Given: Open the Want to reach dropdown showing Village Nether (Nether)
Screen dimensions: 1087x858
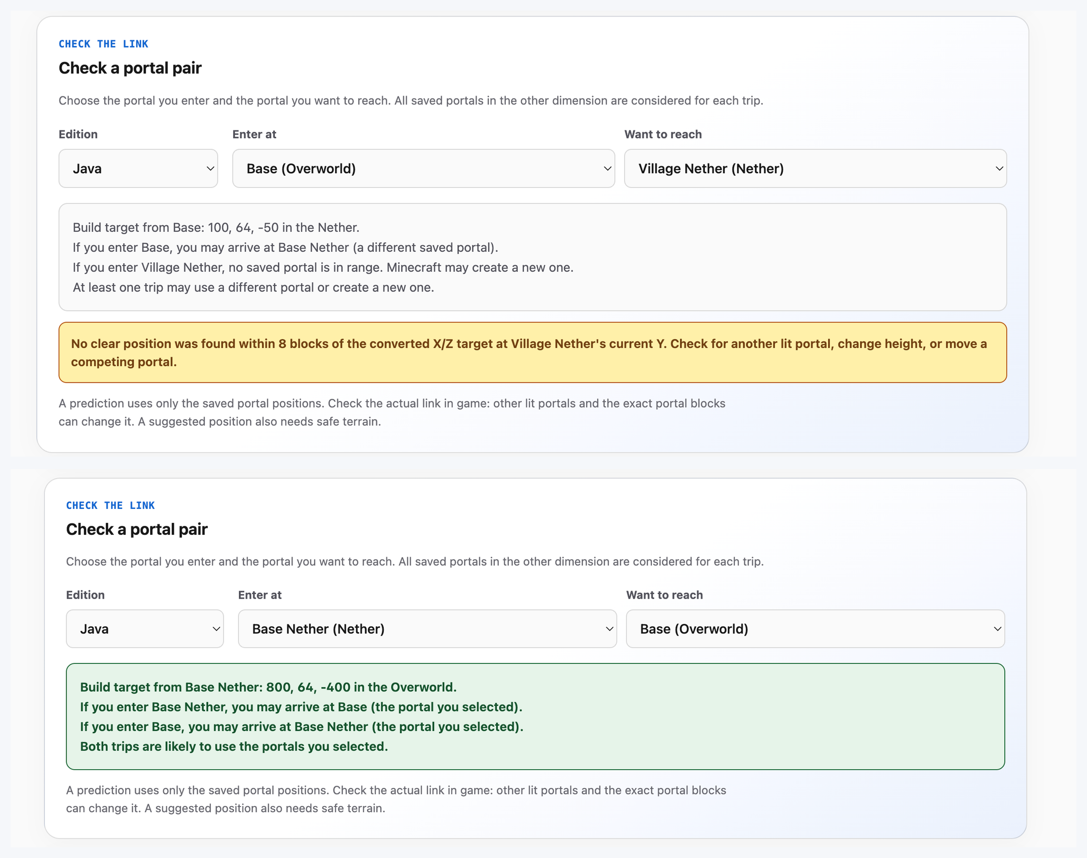Looking at the screenshot, I should coord(815,168).
